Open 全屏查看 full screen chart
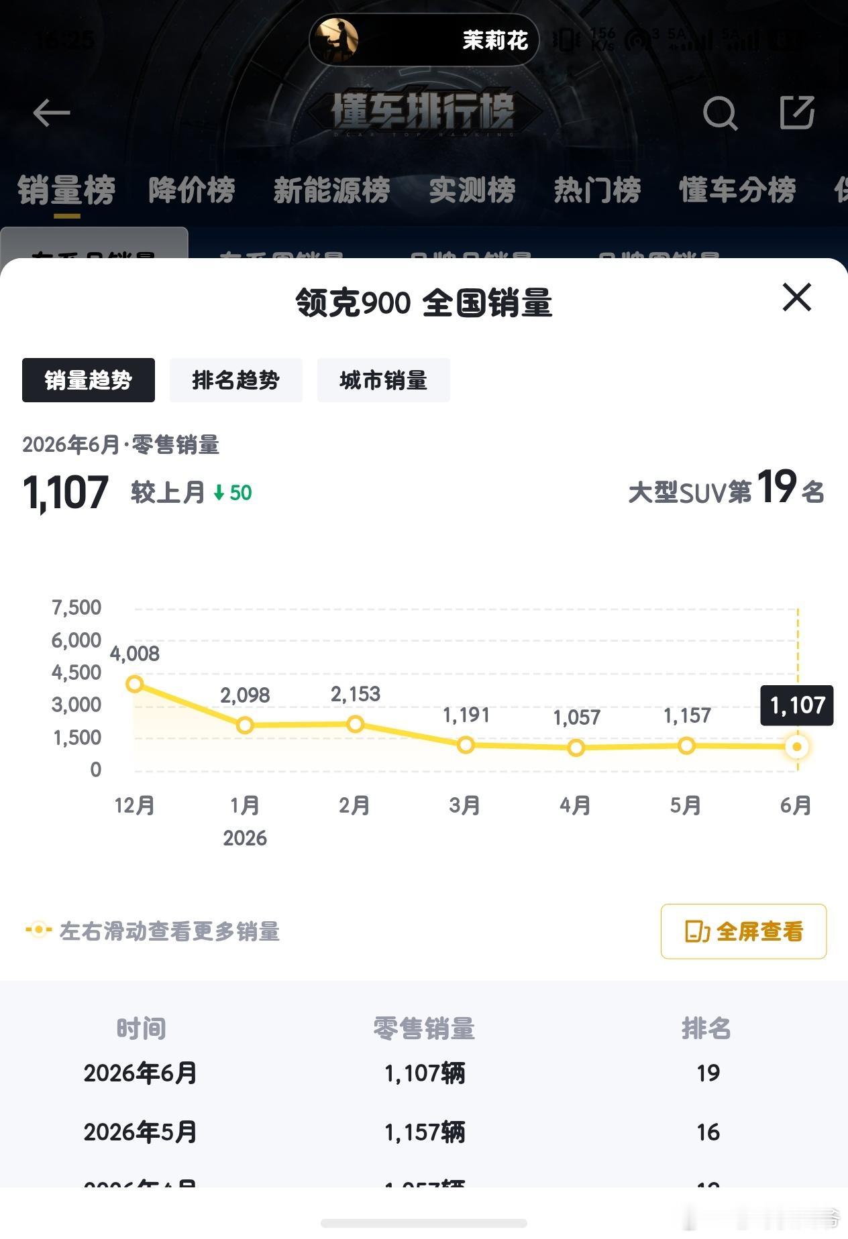Viewport: 848px width, 1239px height. 743,931
